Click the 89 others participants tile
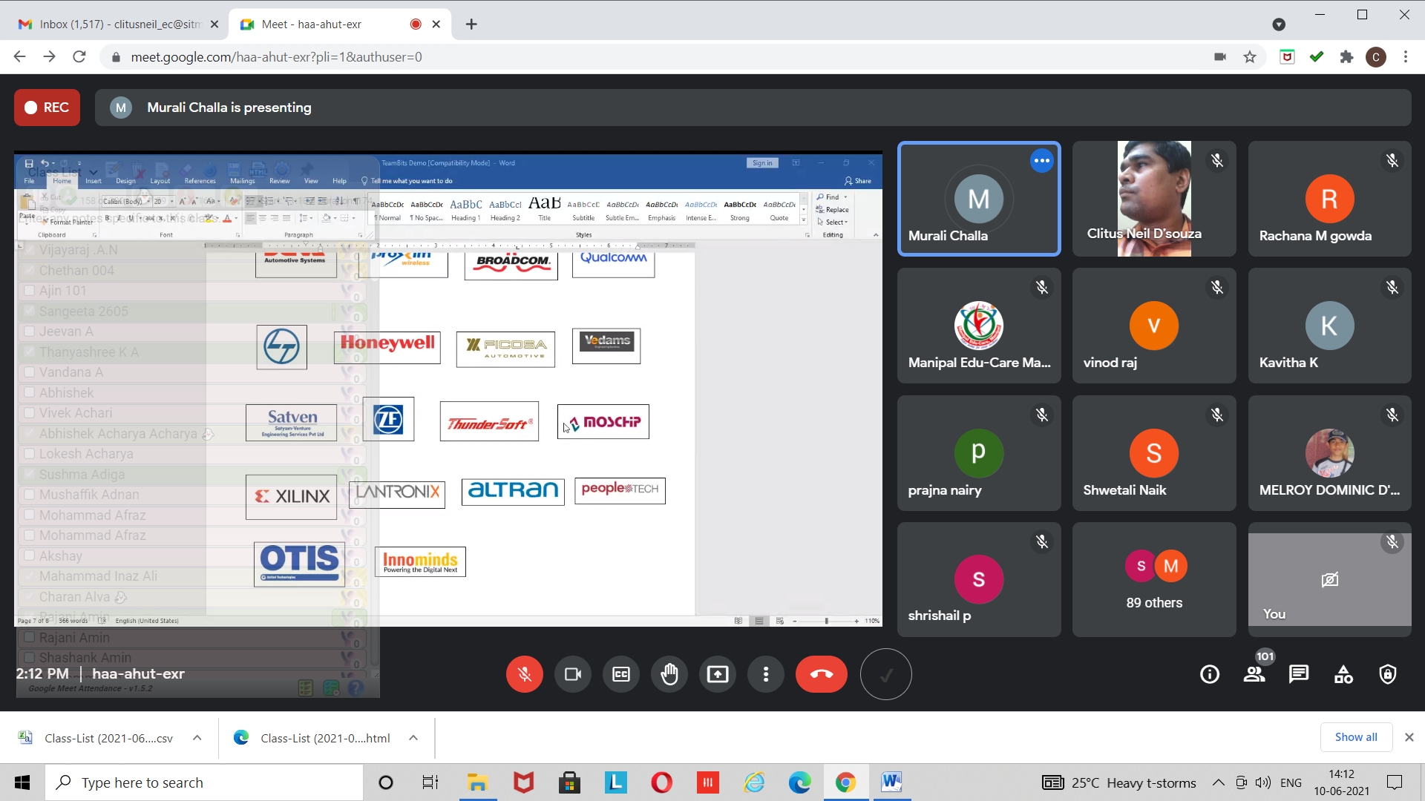1425x801 pixels. (x=1154, y=579)
